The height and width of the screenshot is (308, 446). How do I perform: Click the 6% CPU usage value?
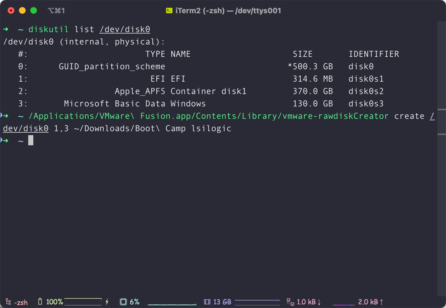pyautogui.click(x=135, y=302)
